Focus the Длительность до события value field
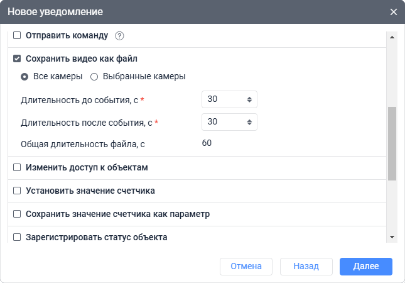This screenshot has height=283, width=405. (223, 100)
